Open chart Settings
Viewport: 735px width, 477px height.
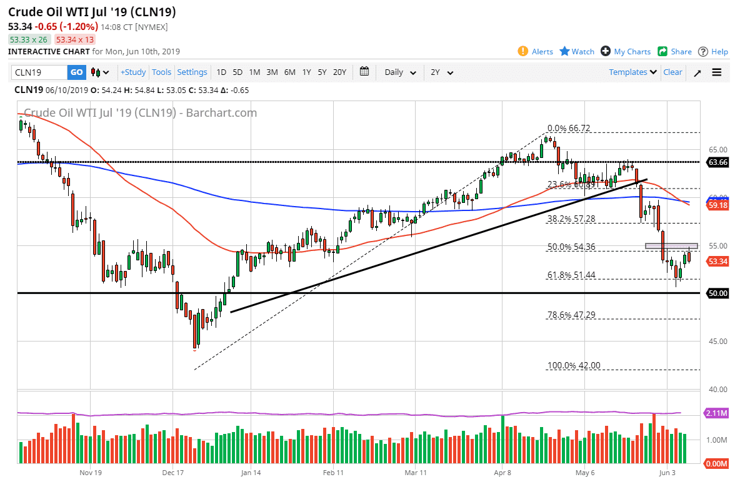click(192, 72)
